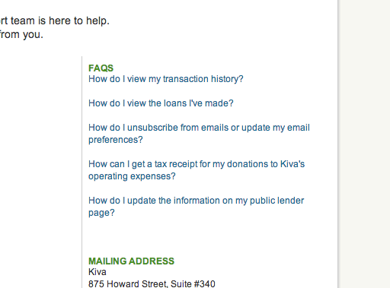Visit the update public lender information FAQ
Screen dimensions: 390x288
click(x=196, y=207)
